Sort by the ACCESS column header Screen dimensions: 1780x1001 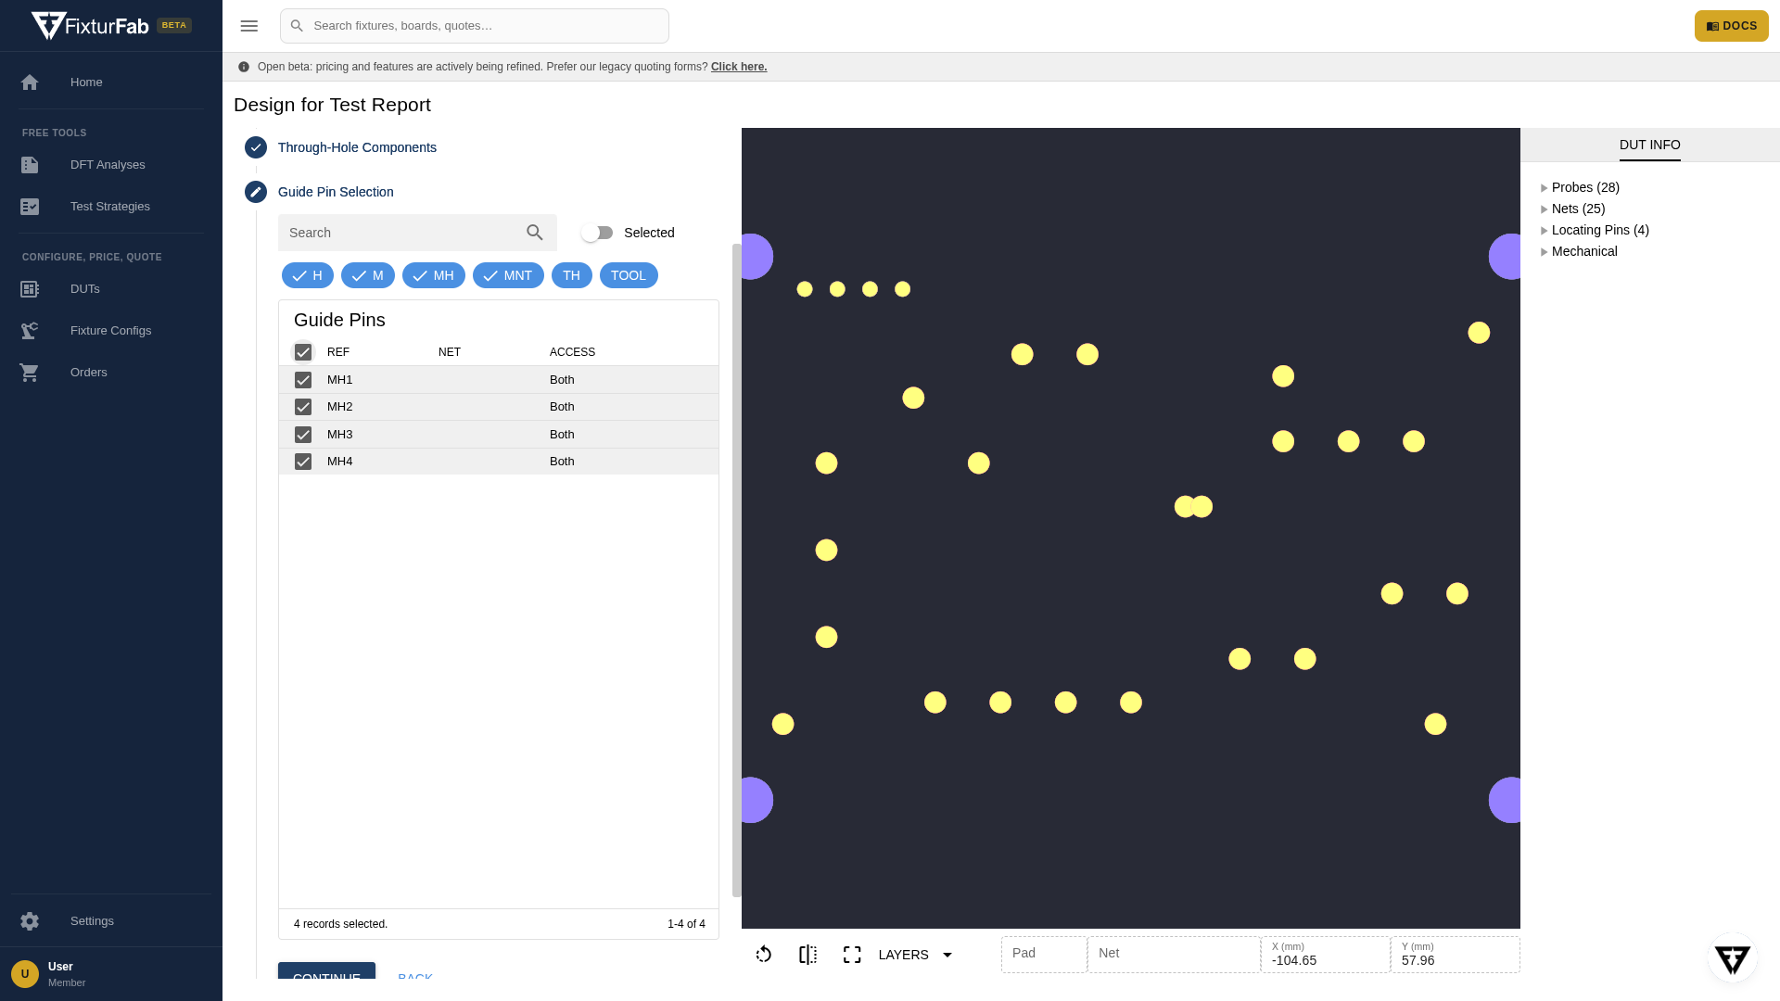point(572,352)
